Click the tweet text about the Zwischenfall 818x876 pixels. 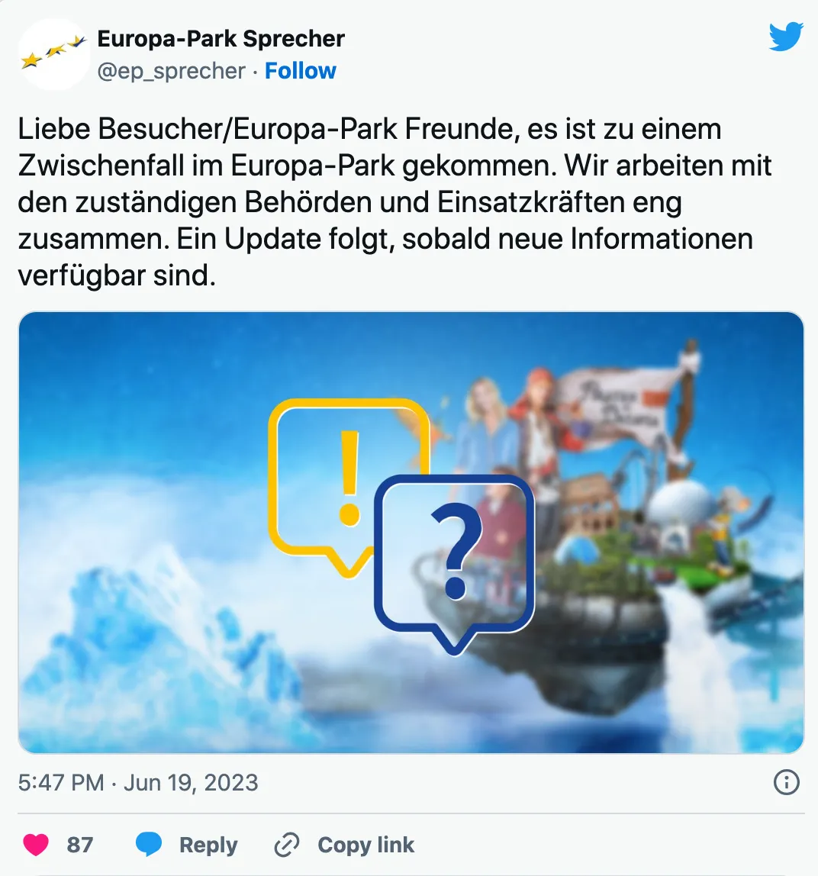[395, 201]
